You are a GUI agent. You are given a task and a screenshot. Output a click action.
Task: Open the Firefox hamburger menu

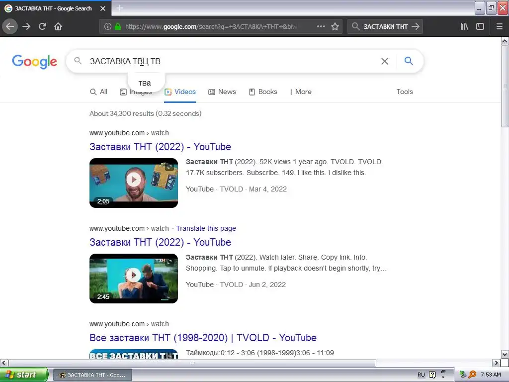tap(500, 27)
